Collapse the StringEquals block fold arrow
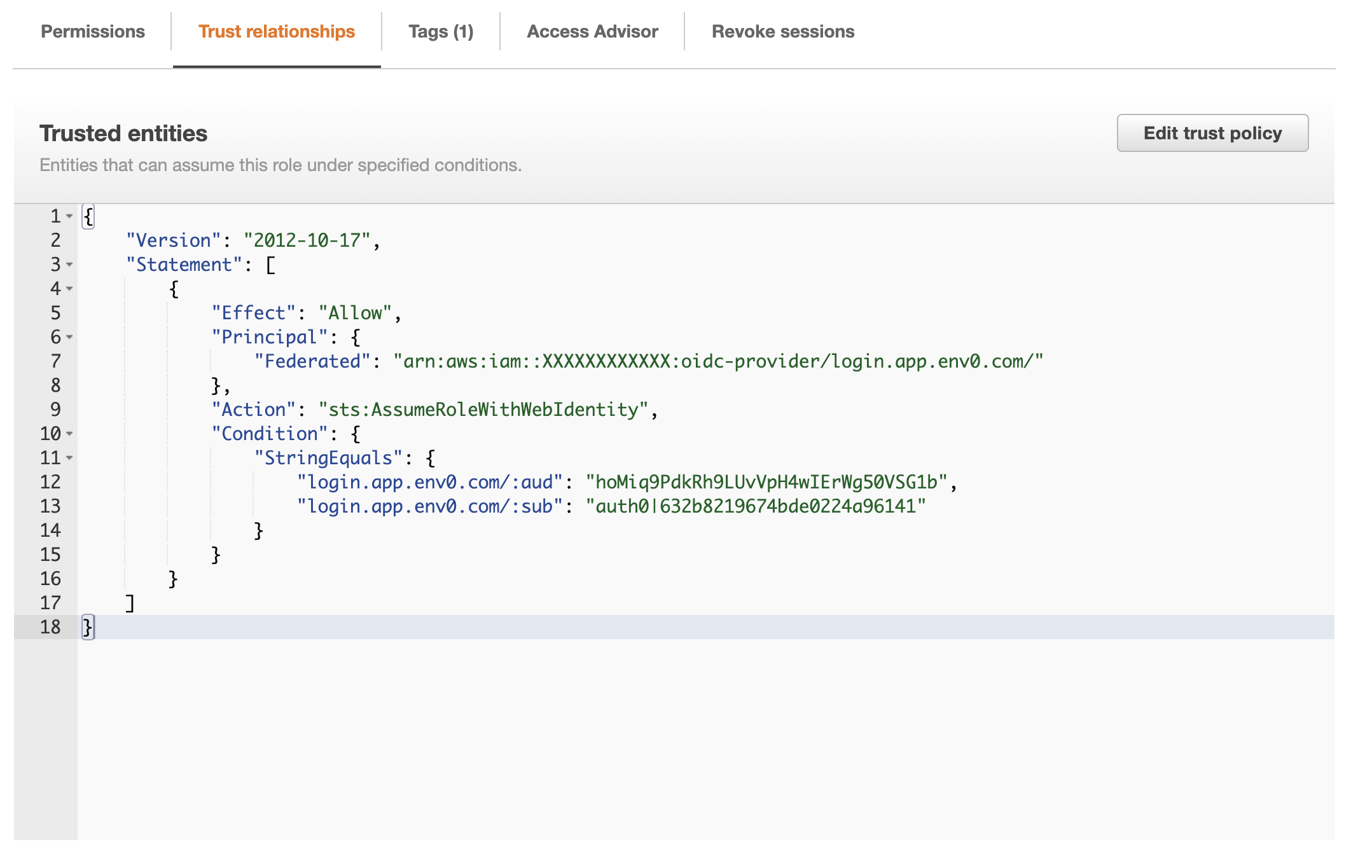This screenshot has height=856, width=1365. [x=69, y=458]
